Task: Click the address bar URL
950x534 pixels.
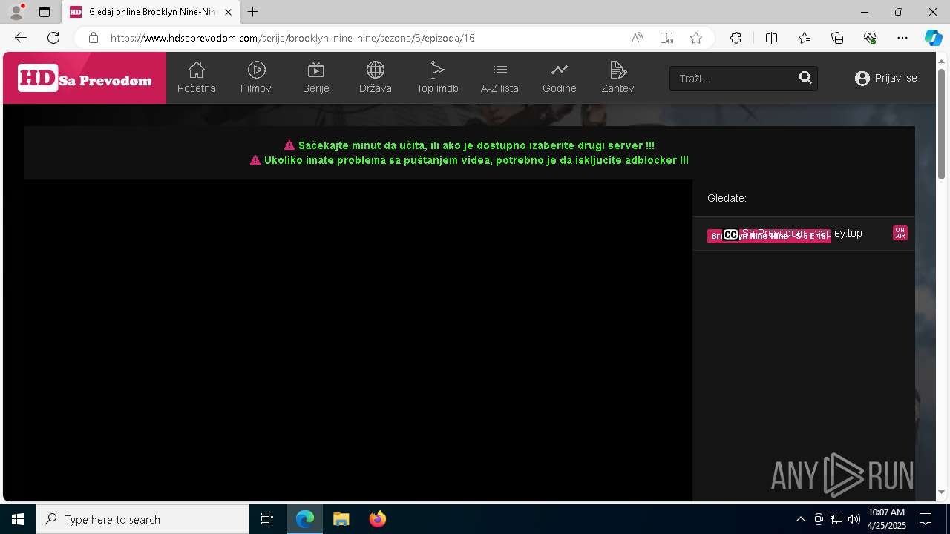Action: [292, 38]
